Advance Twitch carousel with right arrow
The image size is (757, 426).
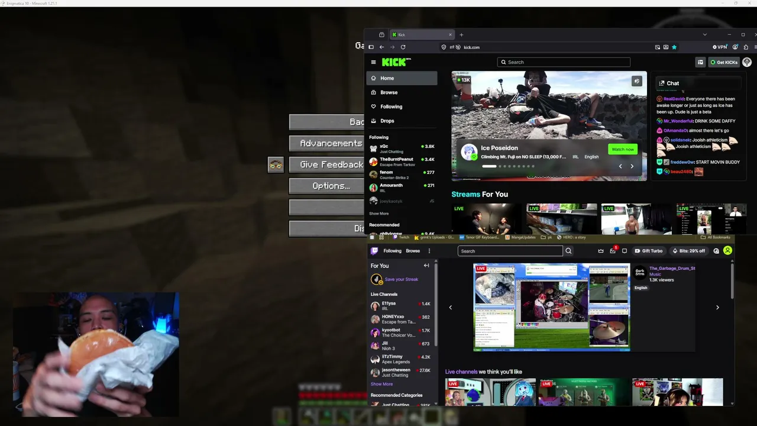point(717,308)
